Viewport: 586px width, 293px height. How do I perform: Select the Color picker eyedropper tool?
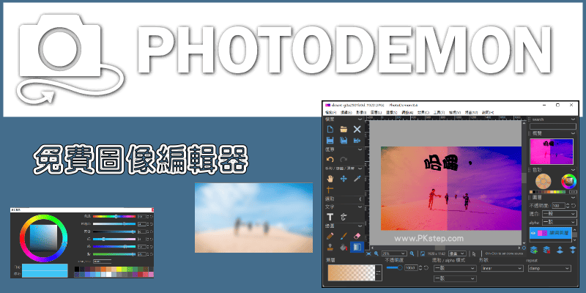[357, 179]
